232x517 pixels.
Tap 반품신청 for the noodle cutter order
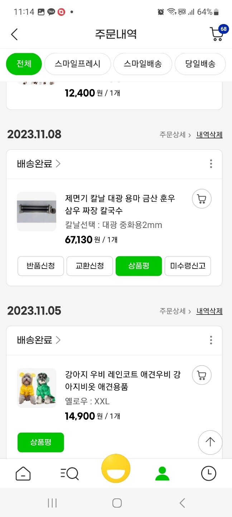point(40,266)
